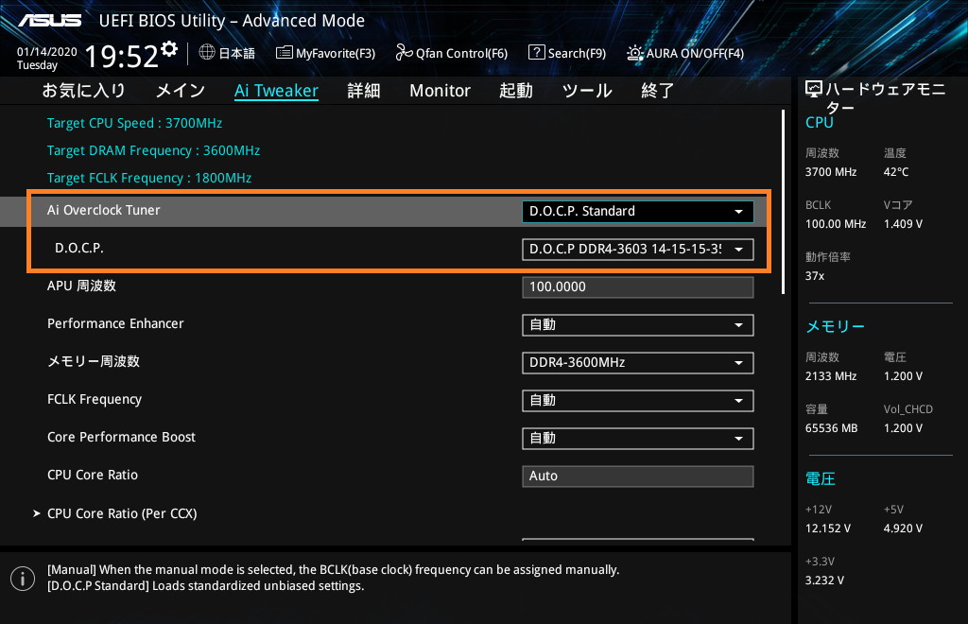Open the メモリー周波数 DDR4-3600MHz dropdown
Image resolution: width=968 pixels, height=624 pixels.
pos(638,363)
